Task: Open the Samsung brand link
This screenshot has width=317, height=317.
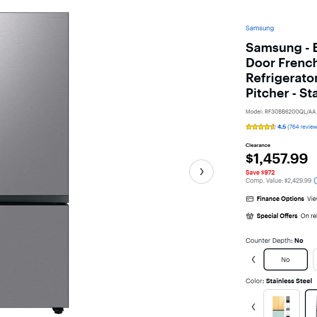Action: tap(259, 28)
